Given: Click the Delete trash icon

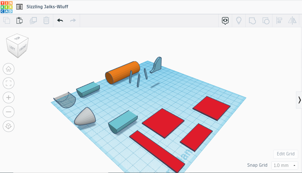Looking at the screenshot, I should pos(46,20).
